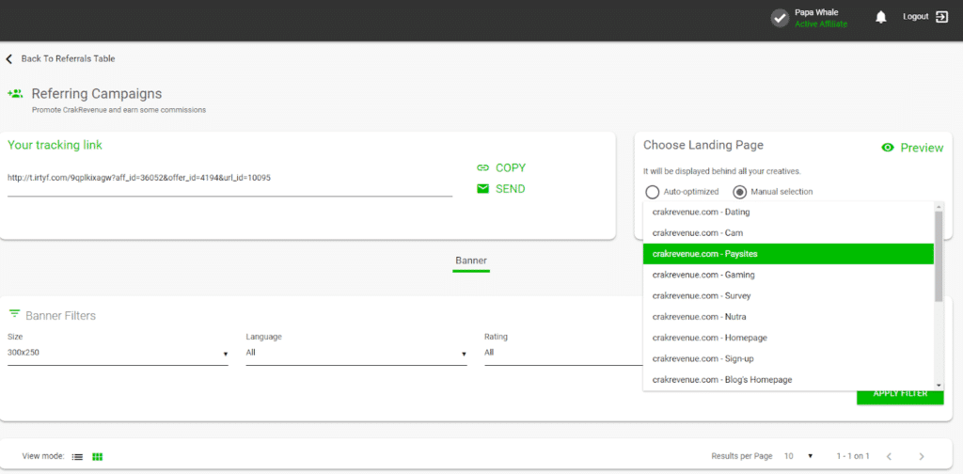Click the back arrow chevron icon
Viewport: 963px width, 474px height.
(9, 58)
